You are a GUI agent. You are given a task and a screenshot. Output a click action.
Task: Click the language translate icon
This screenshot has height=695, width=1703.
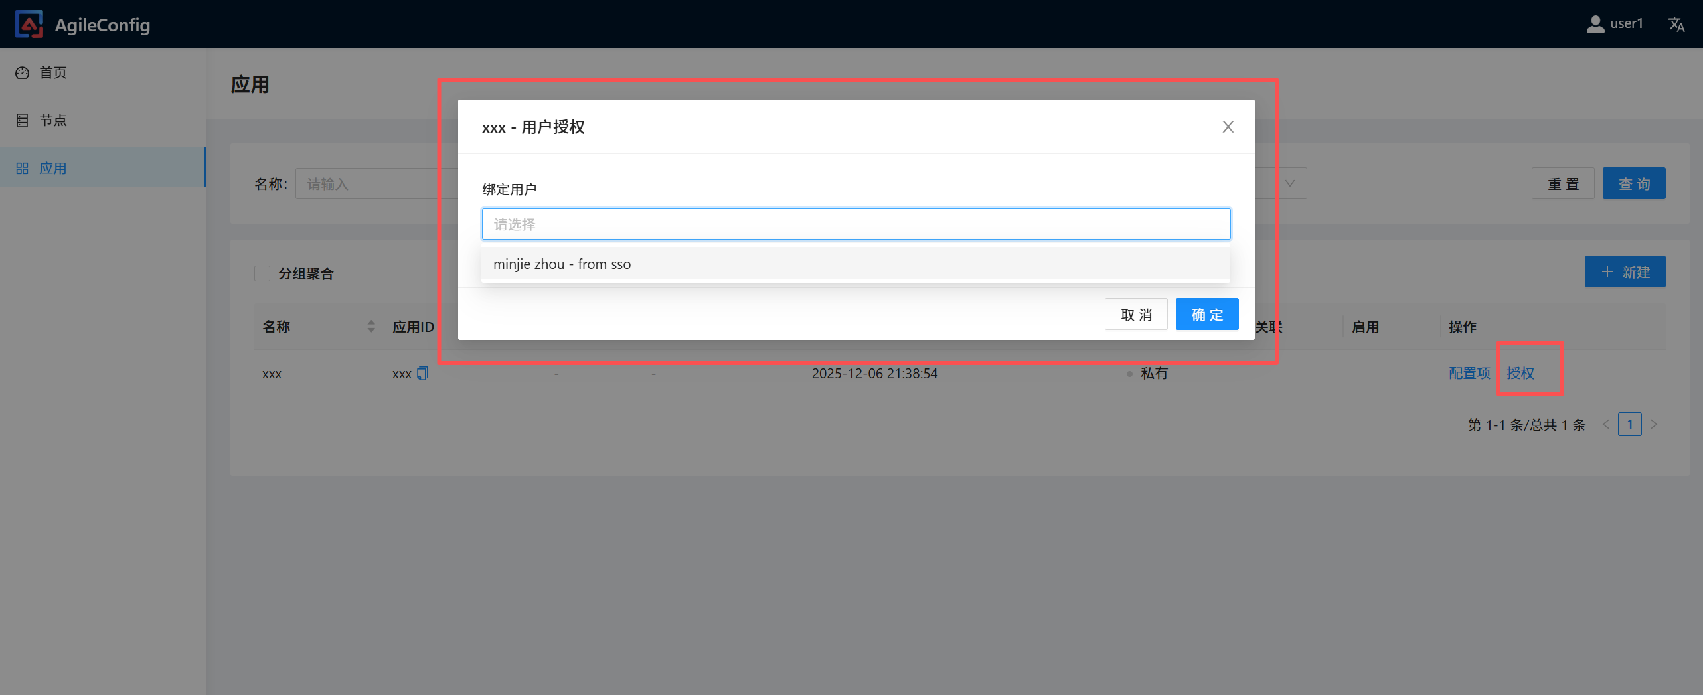coord(1676,25)
